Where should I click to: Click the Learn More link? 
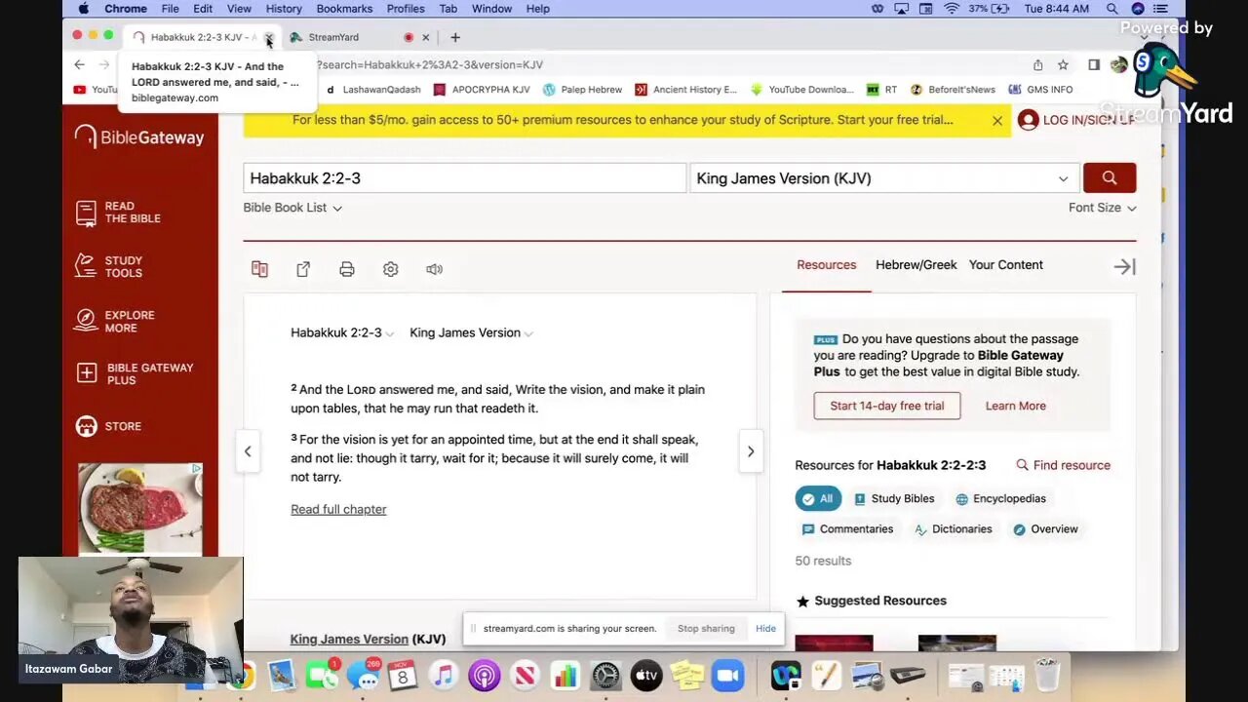(1015, 406)
